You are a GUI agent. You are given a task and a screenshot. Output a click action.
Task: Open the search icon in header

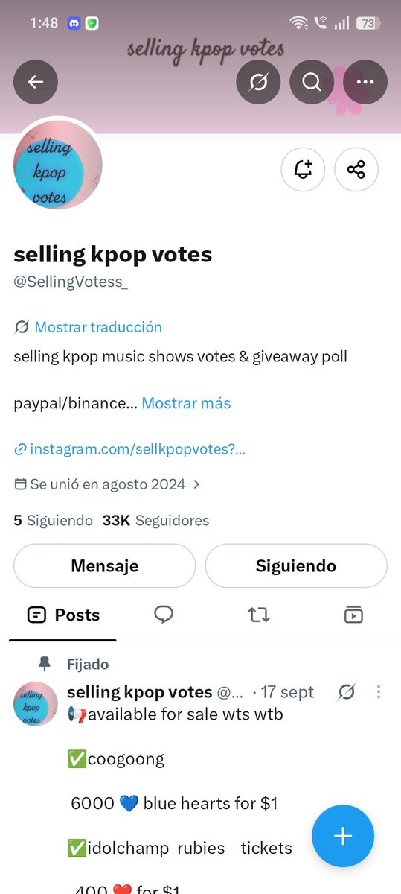(x=312, y=81)
